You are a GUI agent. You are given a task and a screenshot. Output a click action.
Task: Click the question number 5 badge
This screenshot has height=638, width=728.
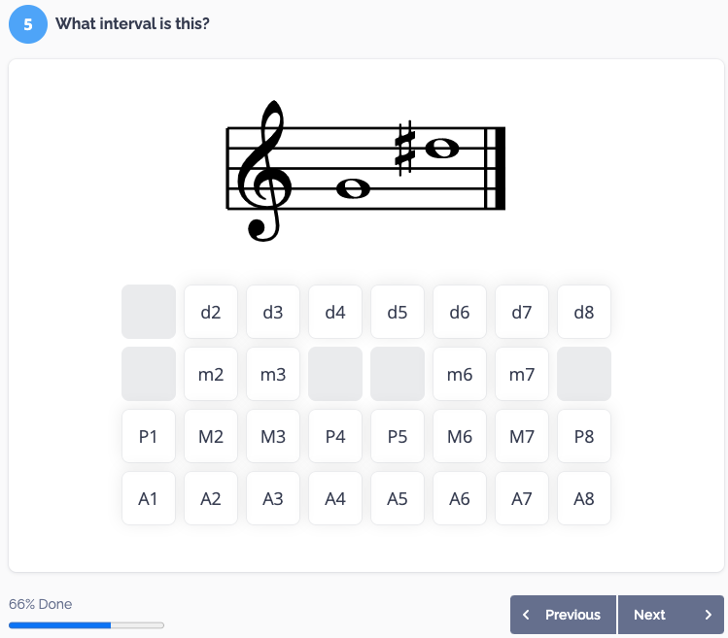coord(27,23)
